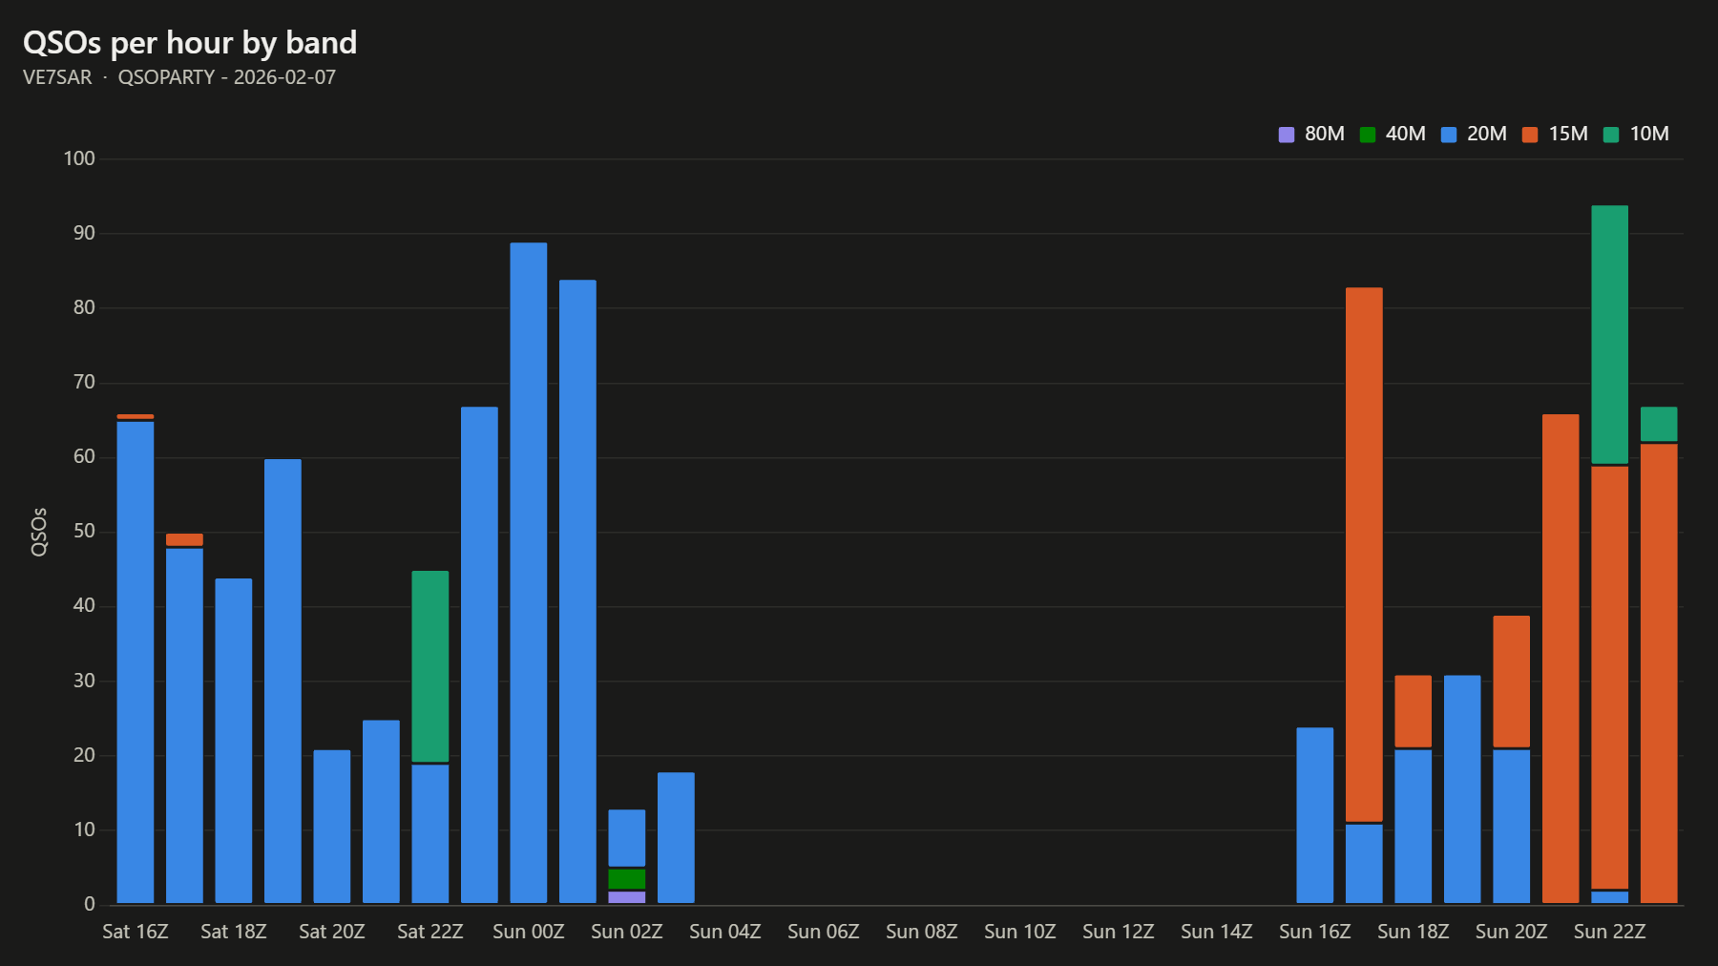This screenshot has width=1718, height=966.
Task: Click the subtitle "QSOPARTY - 2026-02-07"
Action: pyautogui.click(x=227, y=77)
